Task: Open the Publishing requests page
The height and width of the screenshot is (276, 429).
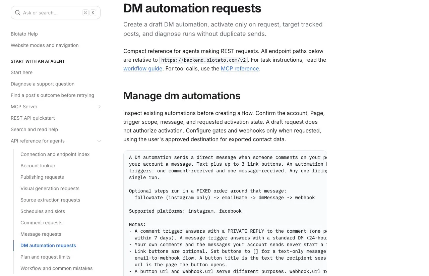Action: point(42,177)
